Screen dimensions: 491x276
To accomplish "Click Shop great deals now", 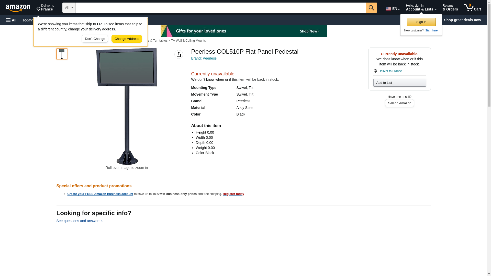I will coord(462,20).
